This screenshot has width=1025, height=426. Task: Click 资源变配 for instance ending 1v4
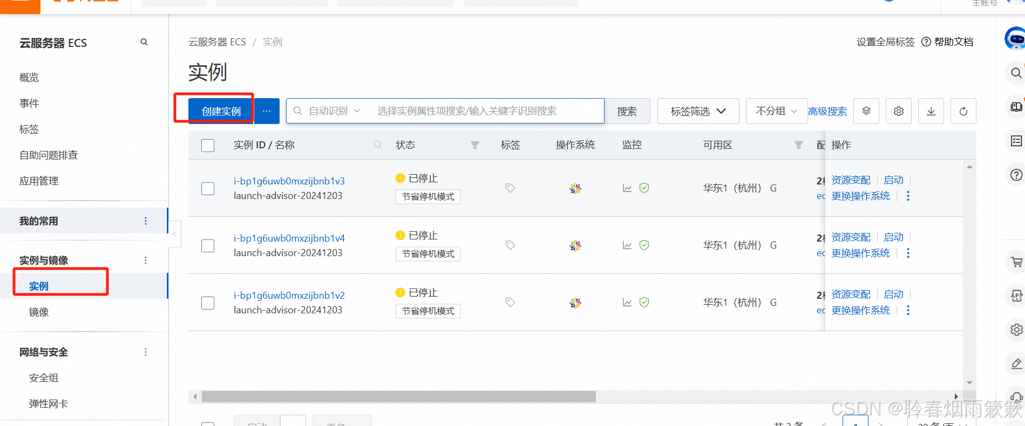(851, 237)
